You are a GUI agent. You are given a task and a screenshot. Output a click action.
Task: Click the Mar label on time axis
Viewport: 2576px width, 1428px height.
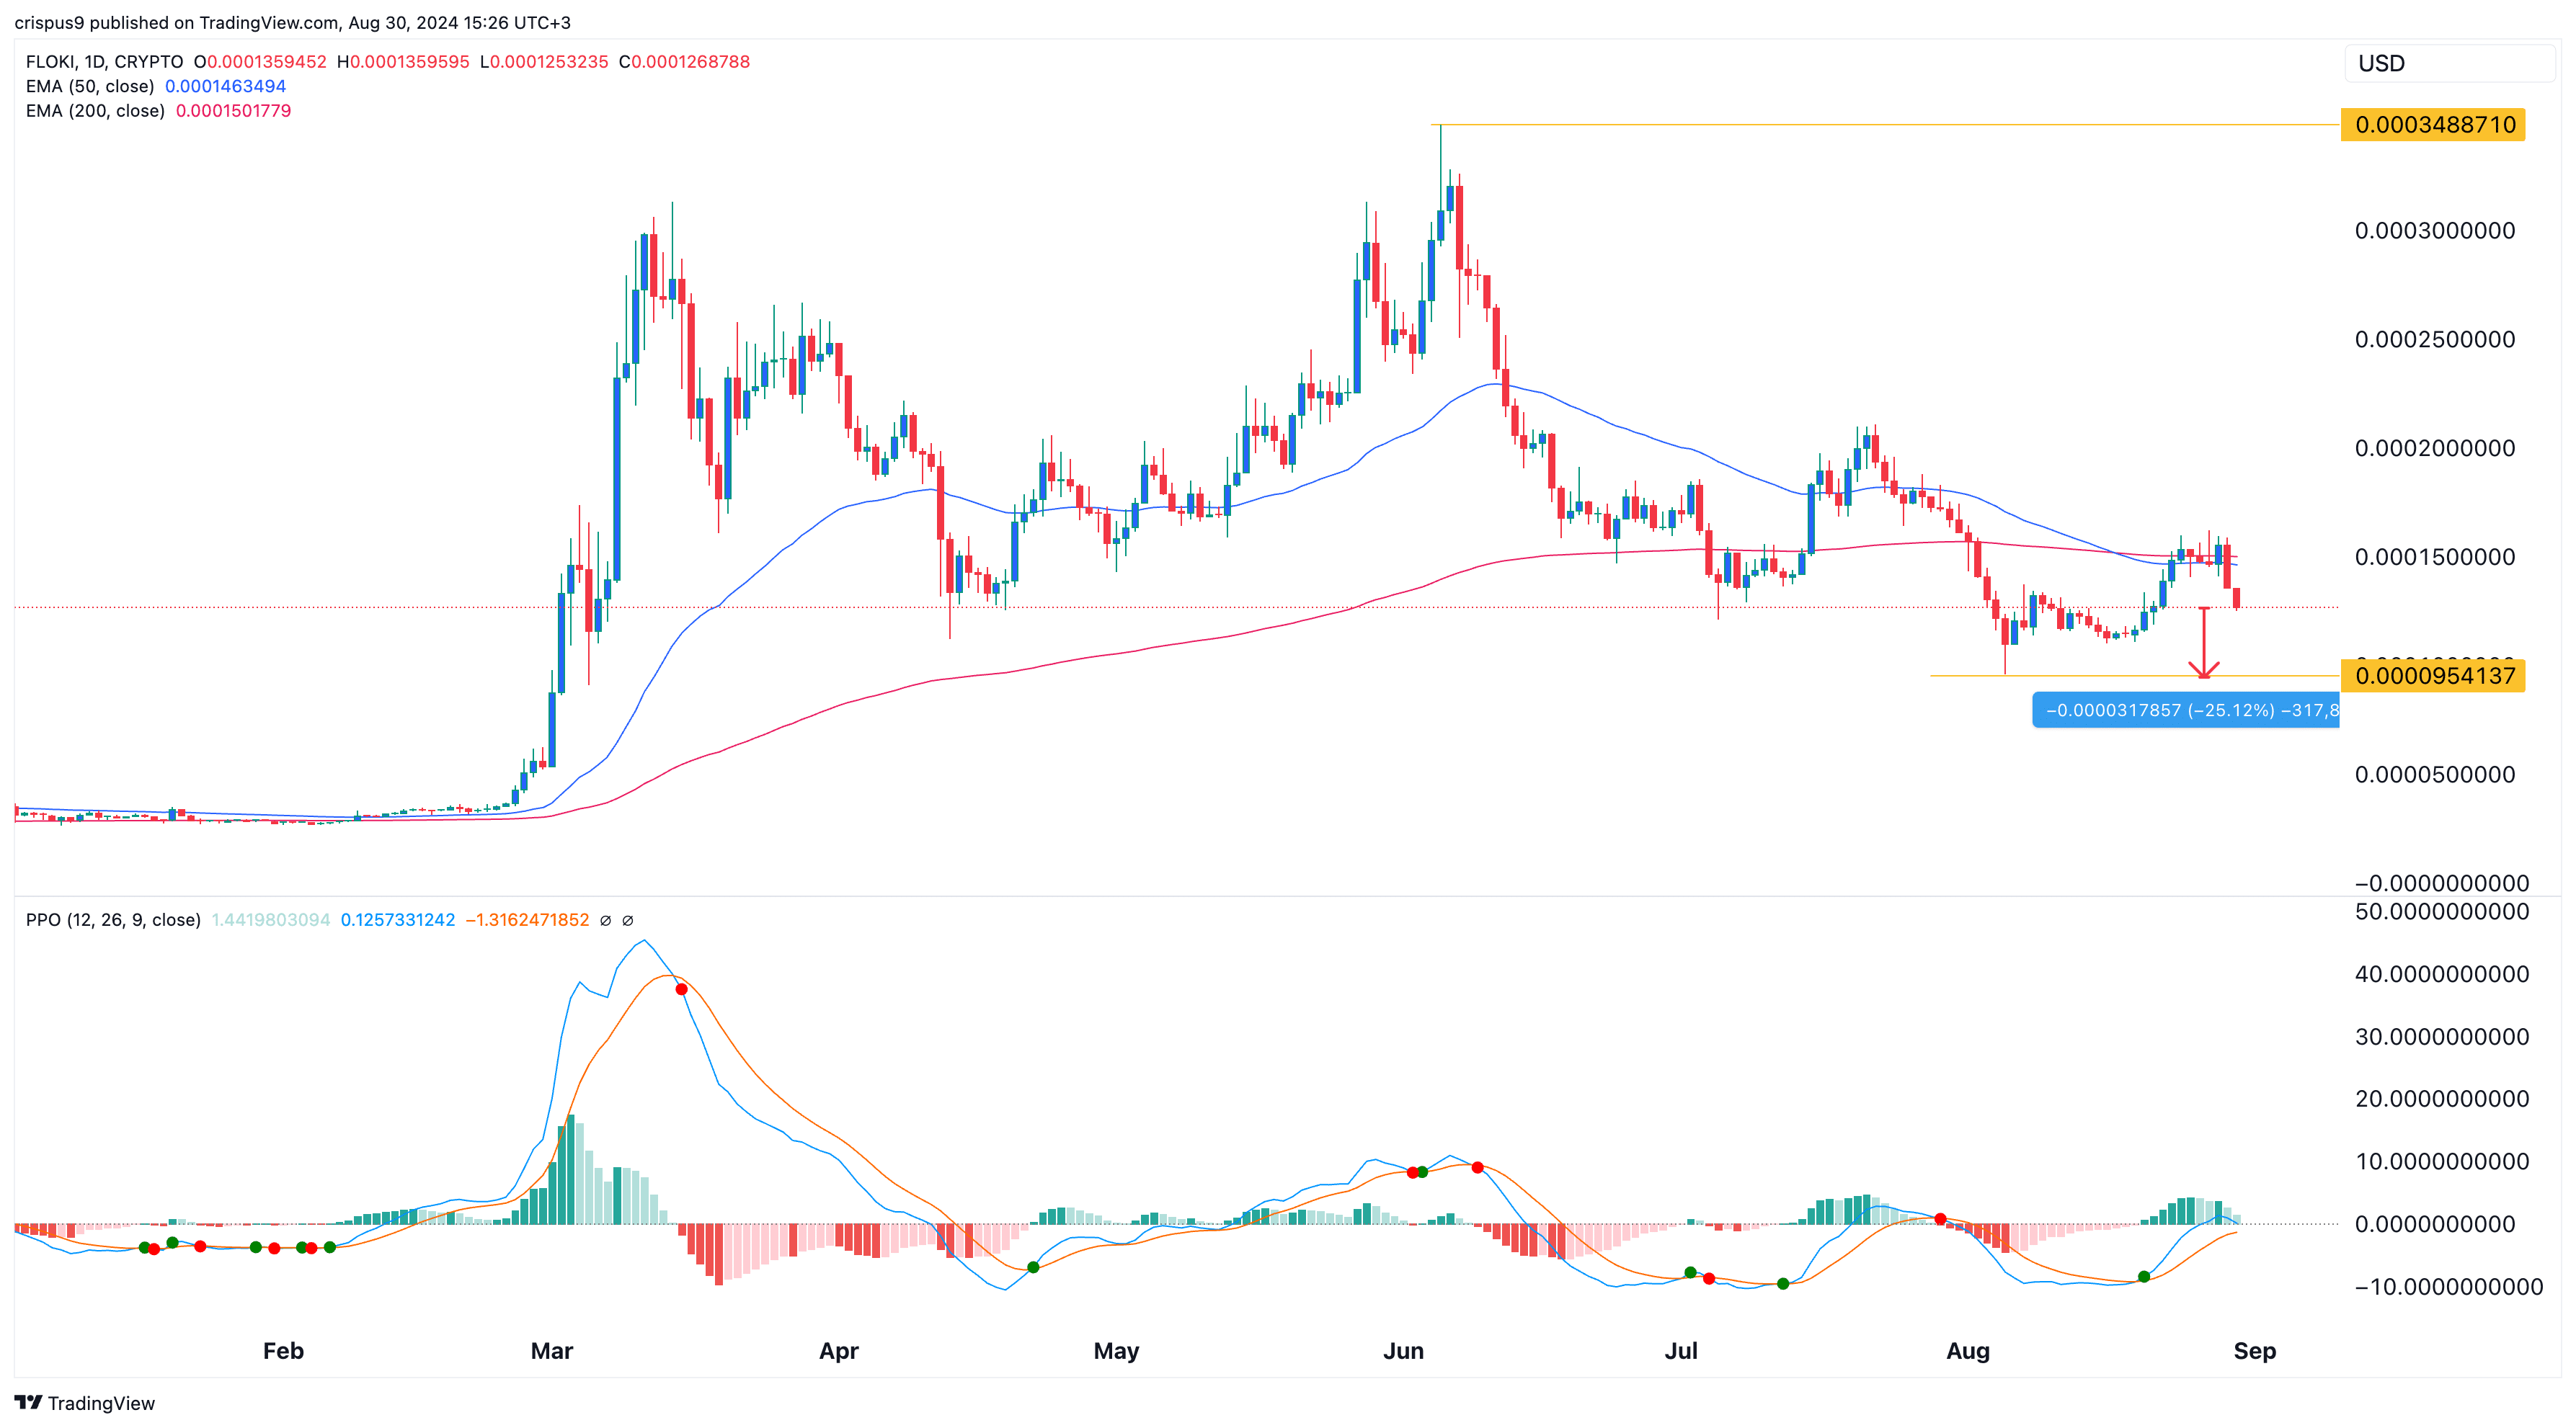point(552,1351)
